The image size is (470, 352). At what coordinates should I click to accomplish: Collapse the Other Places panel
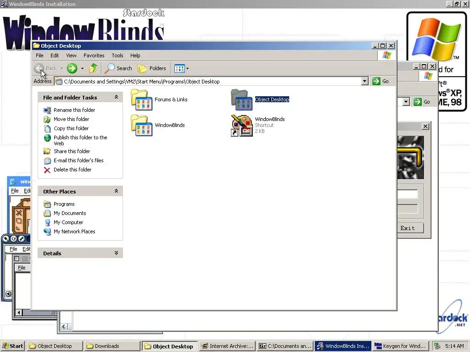point(116,191)
